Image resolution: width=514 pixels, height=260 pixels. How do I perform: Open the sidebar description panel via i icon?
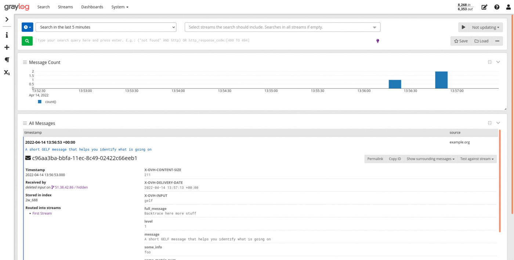(7, 35)
